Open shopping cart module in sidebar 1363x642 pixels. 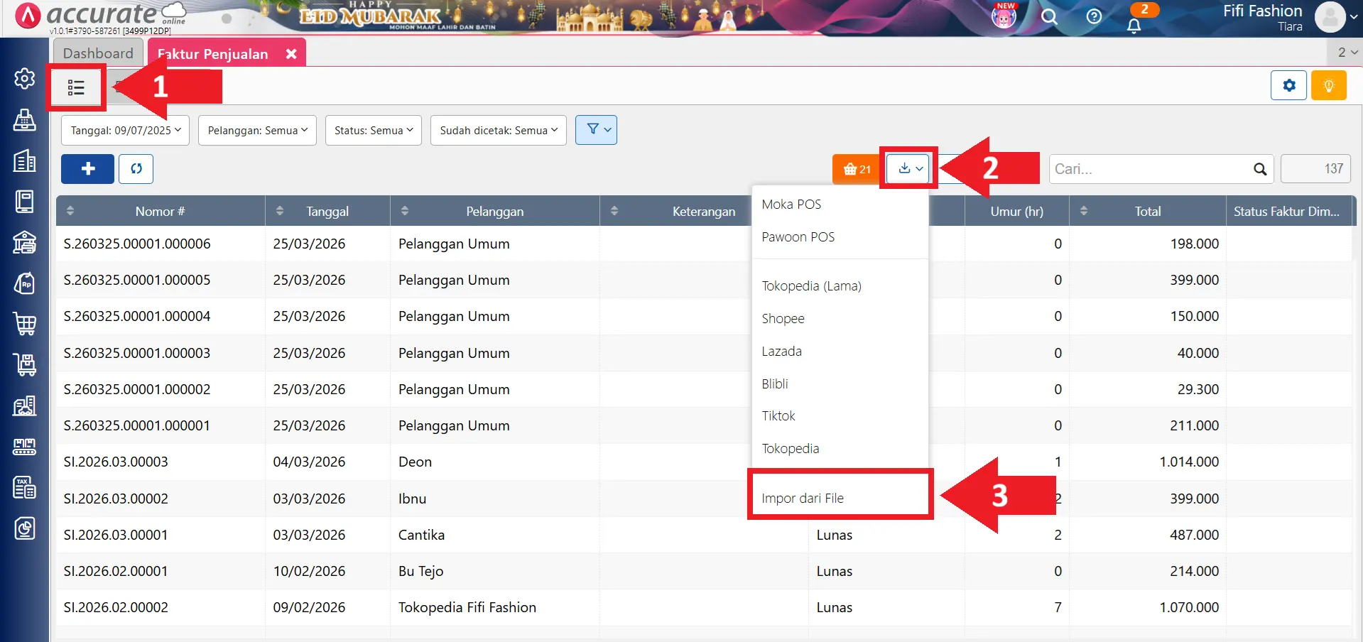point(25,324)
